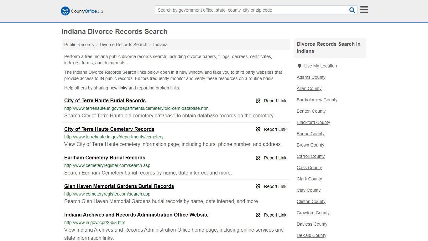Select DeKalb County
The width and height of the screenshot is (428, 241).
pos(311,235)
